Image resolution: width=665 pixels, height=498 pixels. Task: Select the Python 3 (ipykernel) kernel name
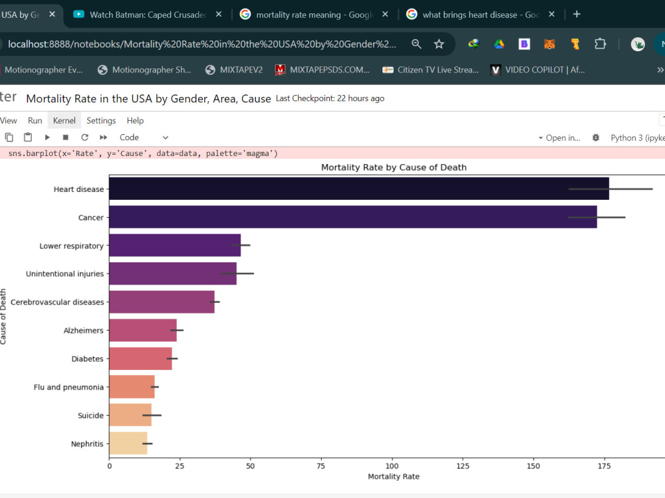coord(638,137)
